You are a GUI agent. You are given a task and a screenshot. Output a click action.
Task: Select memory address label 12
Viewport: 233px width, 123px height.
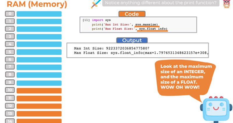[x=10, y=106]
